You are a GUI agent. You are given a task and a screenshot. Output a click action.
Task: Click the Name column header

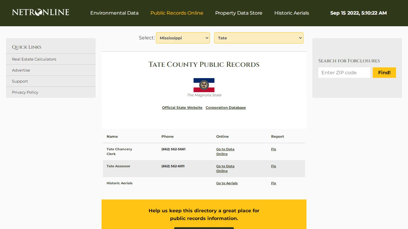click(x=112, y=137)
